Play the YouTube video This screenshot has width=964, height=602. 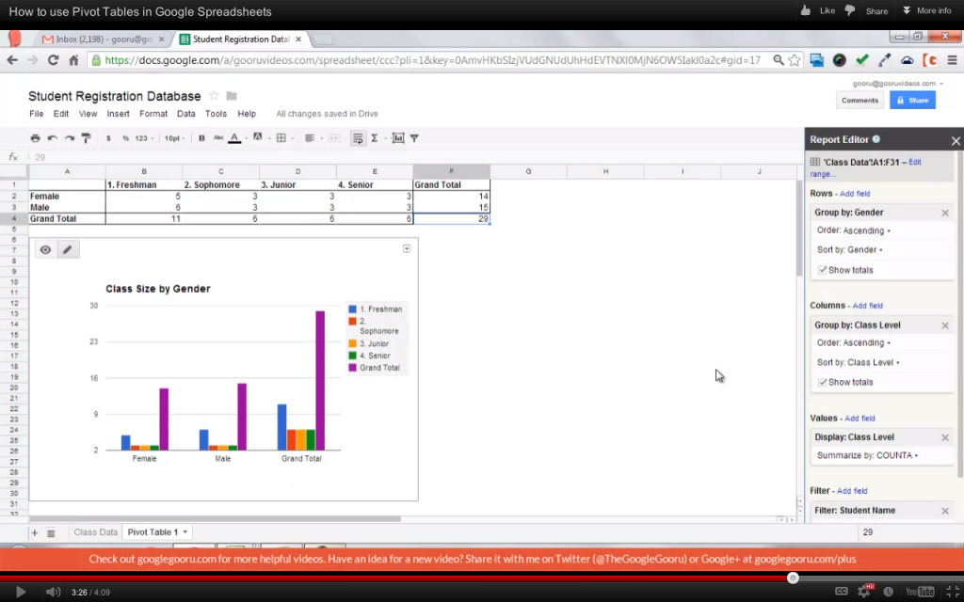point(20,593)
